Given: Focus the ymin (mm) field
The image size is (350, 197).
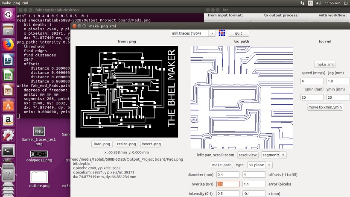Looking at the screenshot, I should [x=338, y=97].
